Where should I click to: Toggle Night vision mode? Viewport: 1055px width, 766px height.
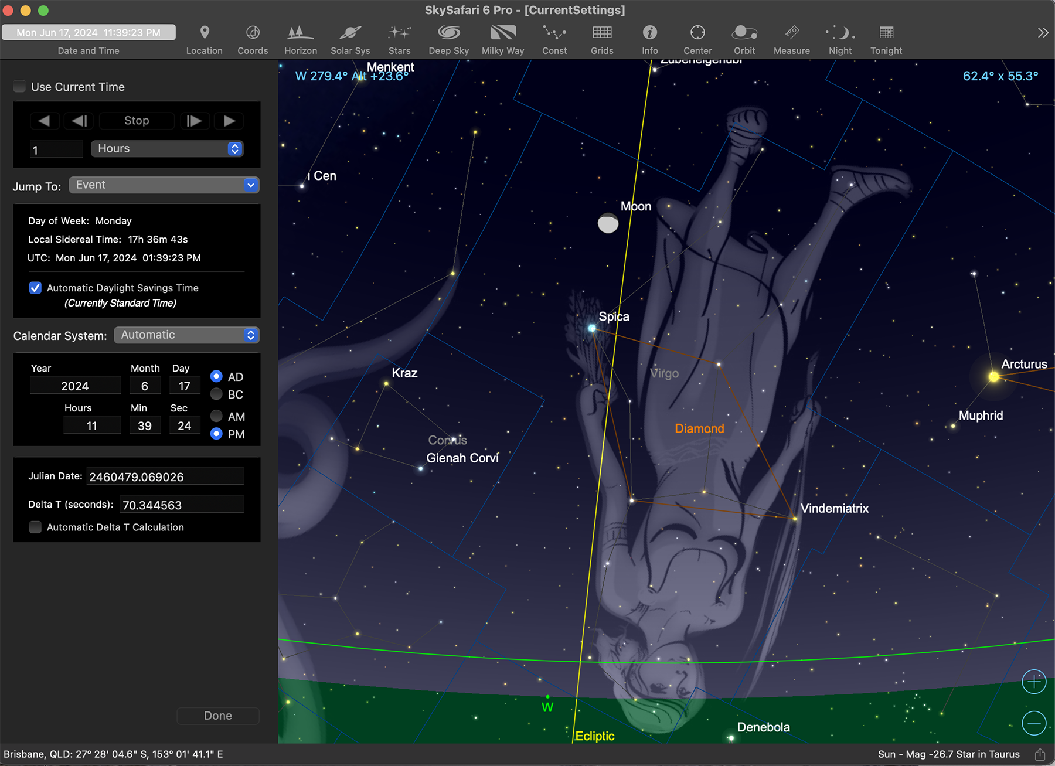[840, 40]
